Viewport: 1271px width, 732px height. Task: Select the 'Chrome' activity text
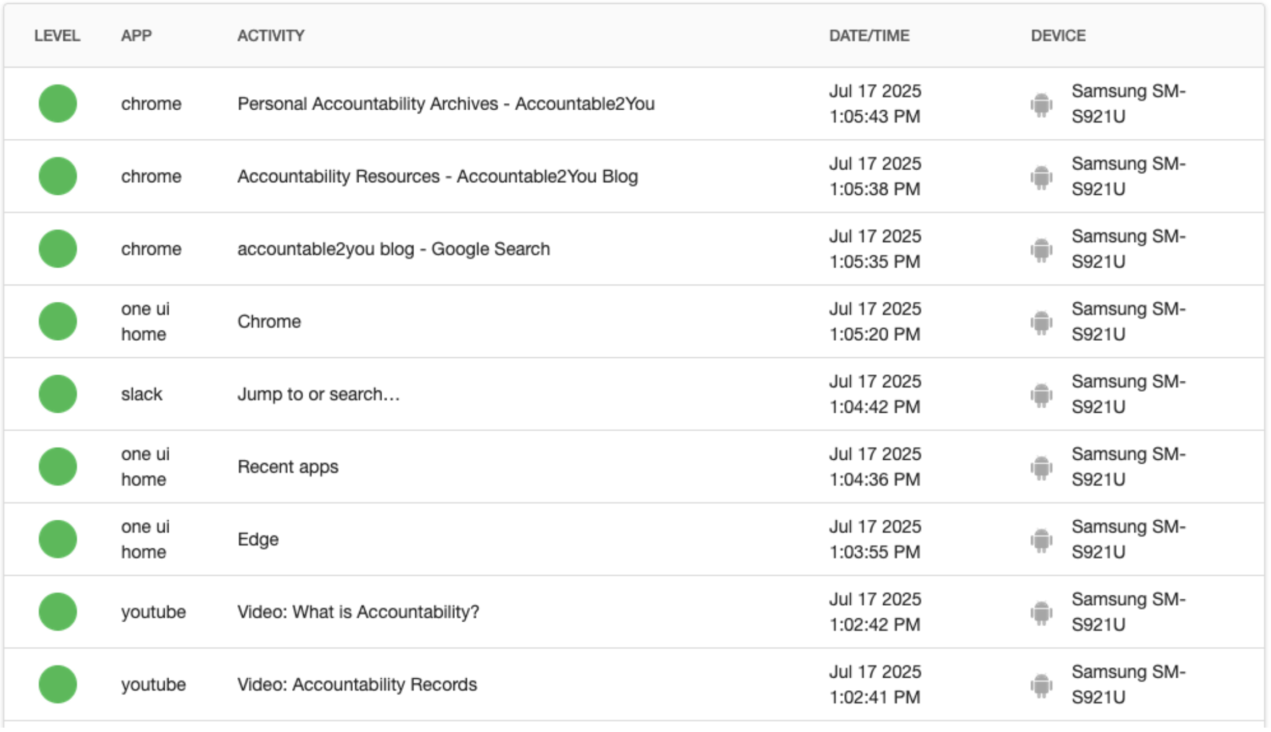coord(269,322)
